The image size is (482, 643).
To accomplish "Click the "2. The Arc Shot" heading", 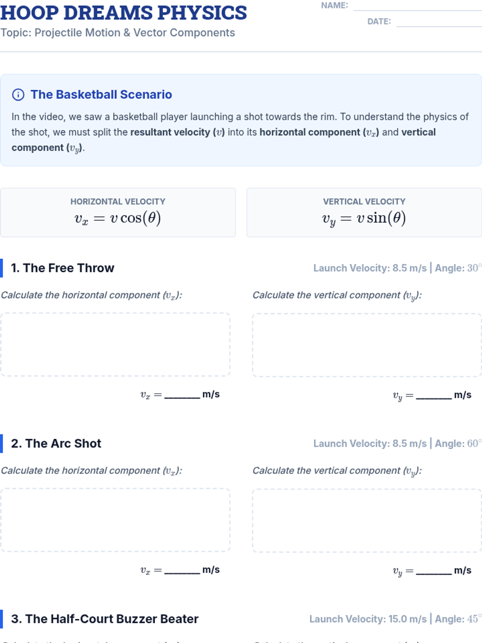I will click(x=56, y=444).
